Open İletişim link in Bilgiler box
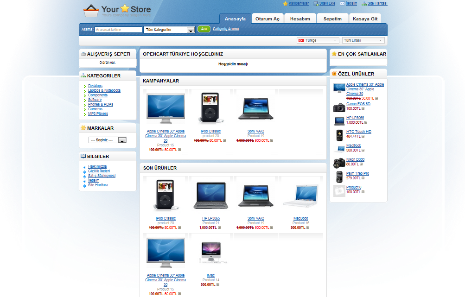465x297 pixels. click(x=94, y=180)
